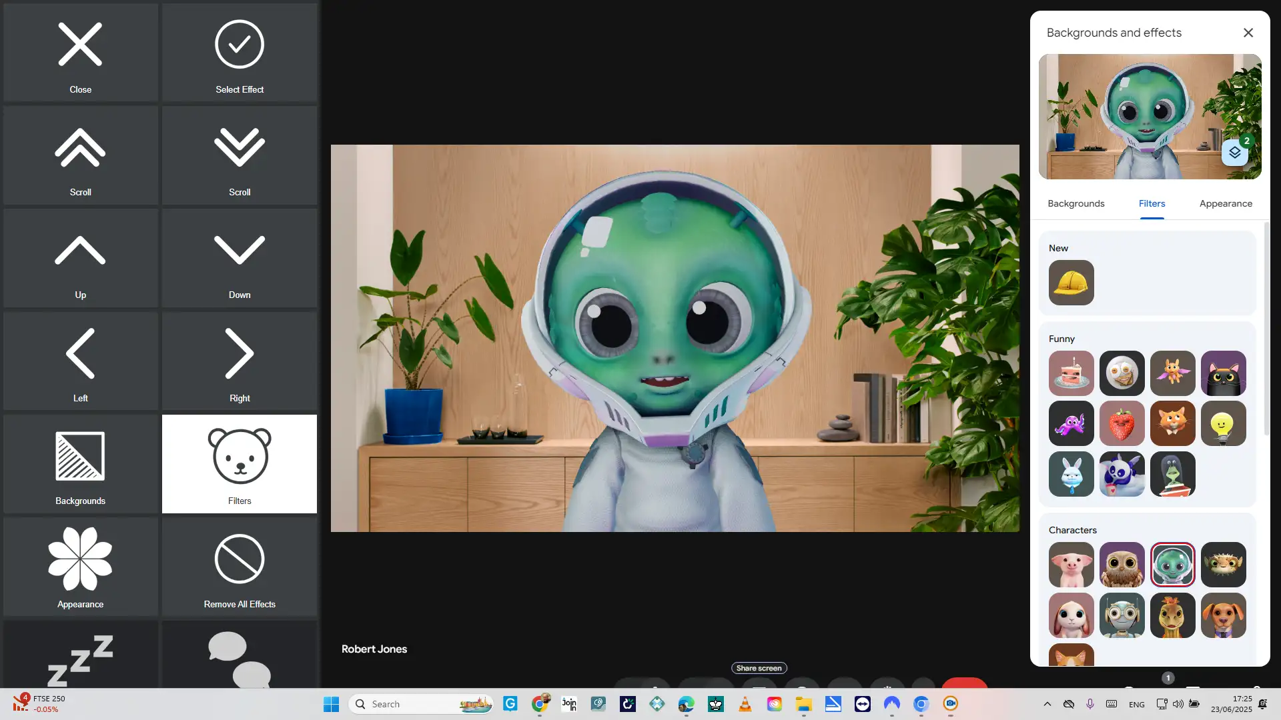Select the yellow hard hat filter
Screen dimensions: 1281x720
pyautogui.click(x=1071, y=283)
